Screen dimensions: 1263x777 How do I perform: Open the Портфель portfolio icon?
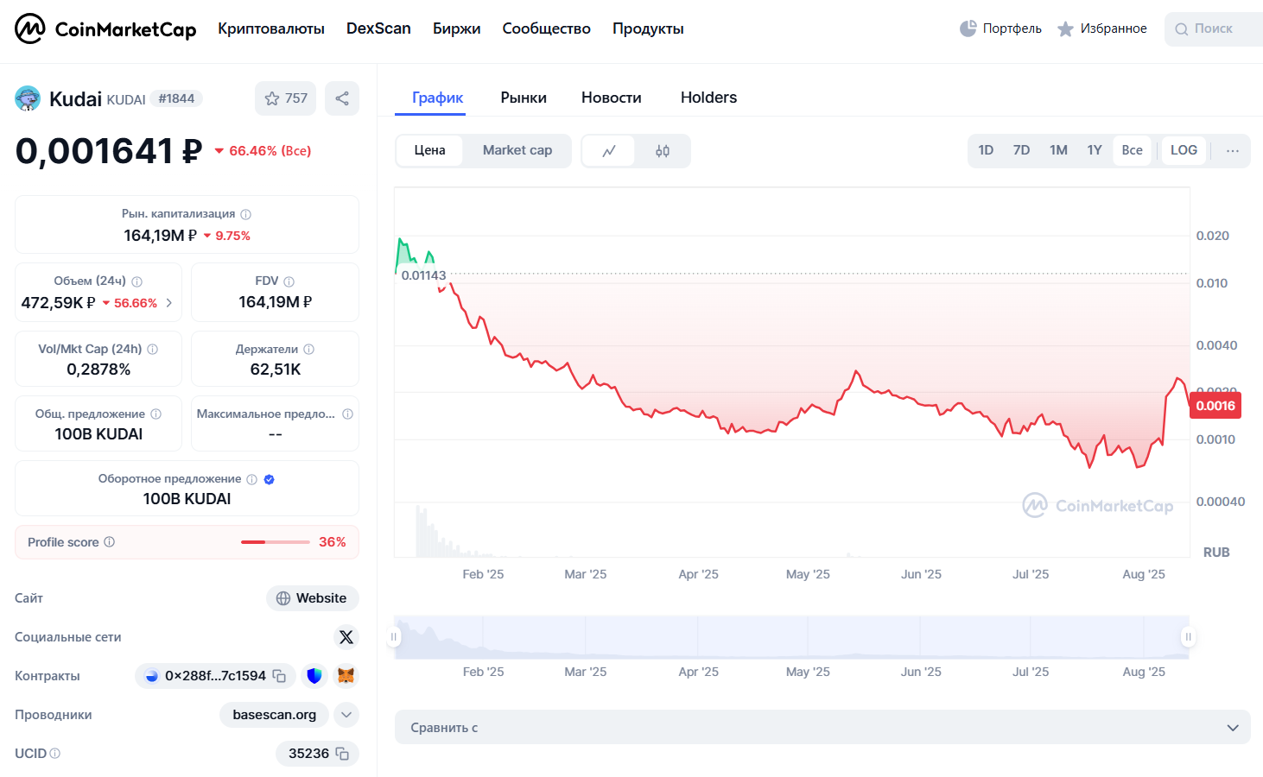click(968, 28)
